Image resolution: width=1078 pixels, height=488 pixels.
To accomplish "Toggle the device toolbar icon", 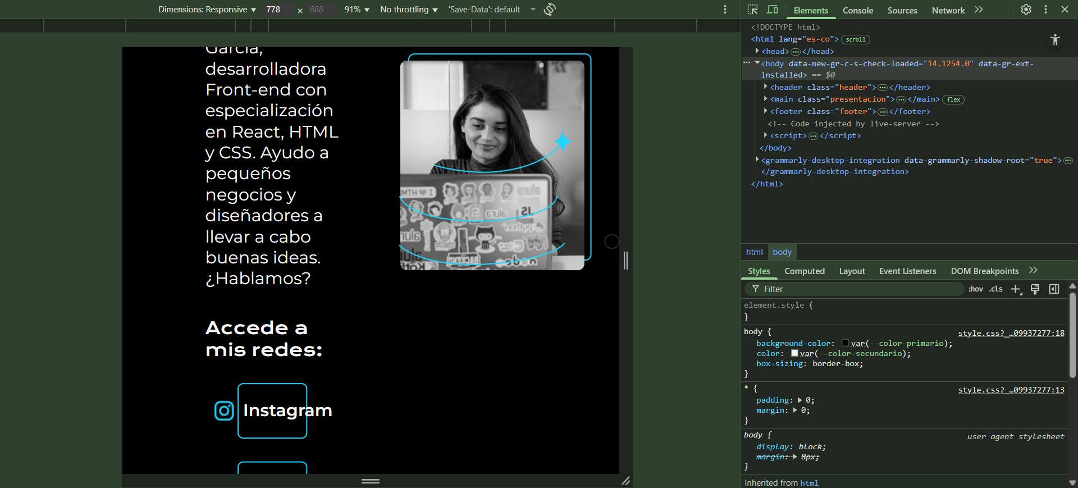I will point(773,10).
